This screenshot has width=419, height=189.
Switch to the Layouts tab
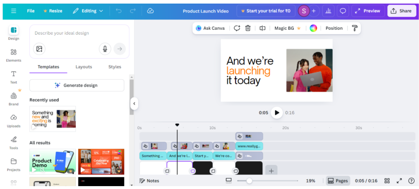83,67
